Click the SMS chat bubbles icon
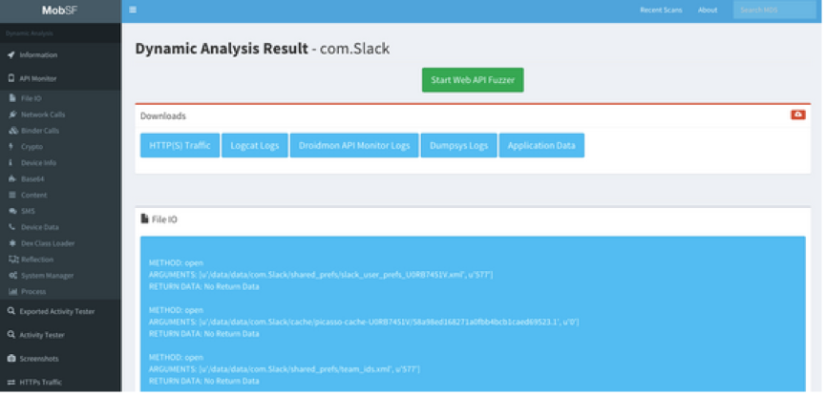The height and width of the screenshot is (396, 826). click(x=12, y=211)
